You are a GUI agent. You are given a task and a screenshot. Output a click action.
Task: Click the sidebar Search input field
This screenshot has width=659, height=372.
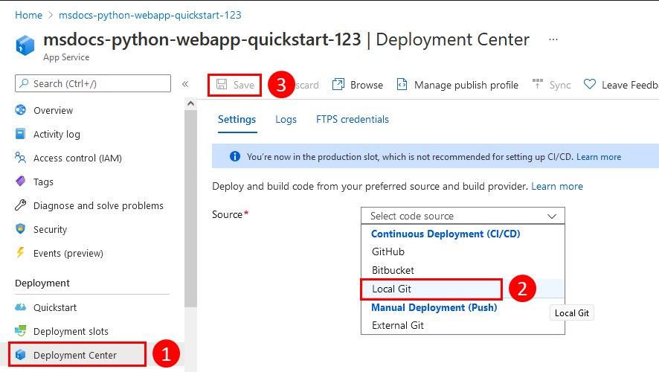[93, 84]
